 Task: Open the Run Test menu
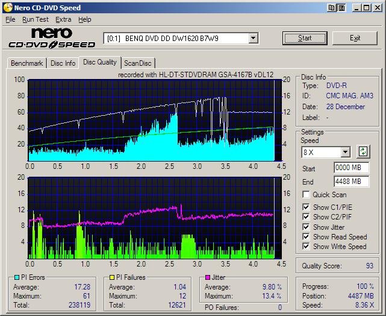click(36, 19)
